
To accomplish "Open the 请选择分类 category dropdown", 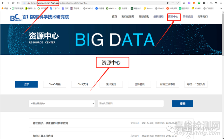I will pos(62,103).
